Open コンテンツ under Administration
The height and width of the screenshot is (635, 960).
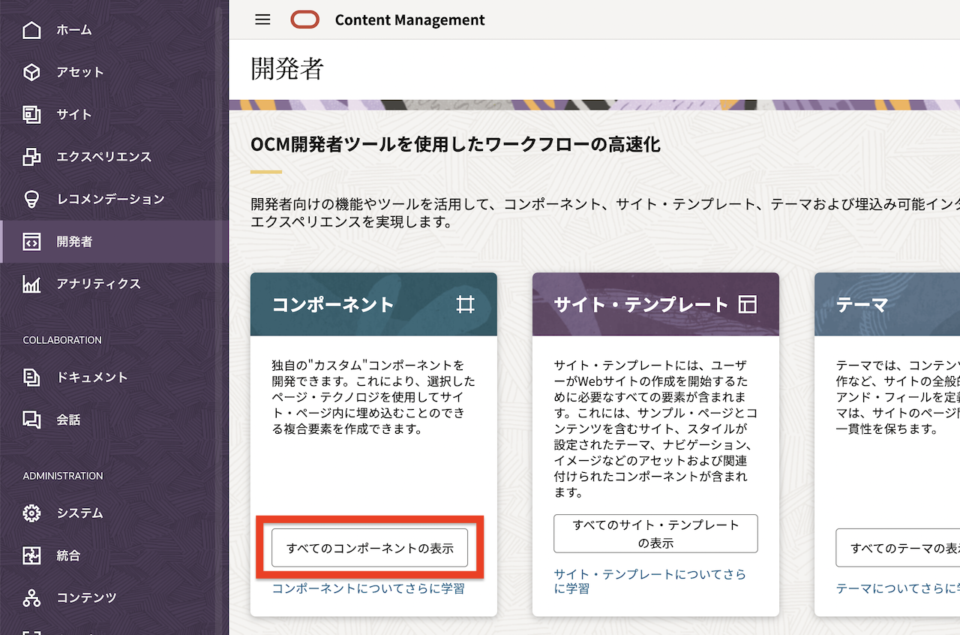114,597
